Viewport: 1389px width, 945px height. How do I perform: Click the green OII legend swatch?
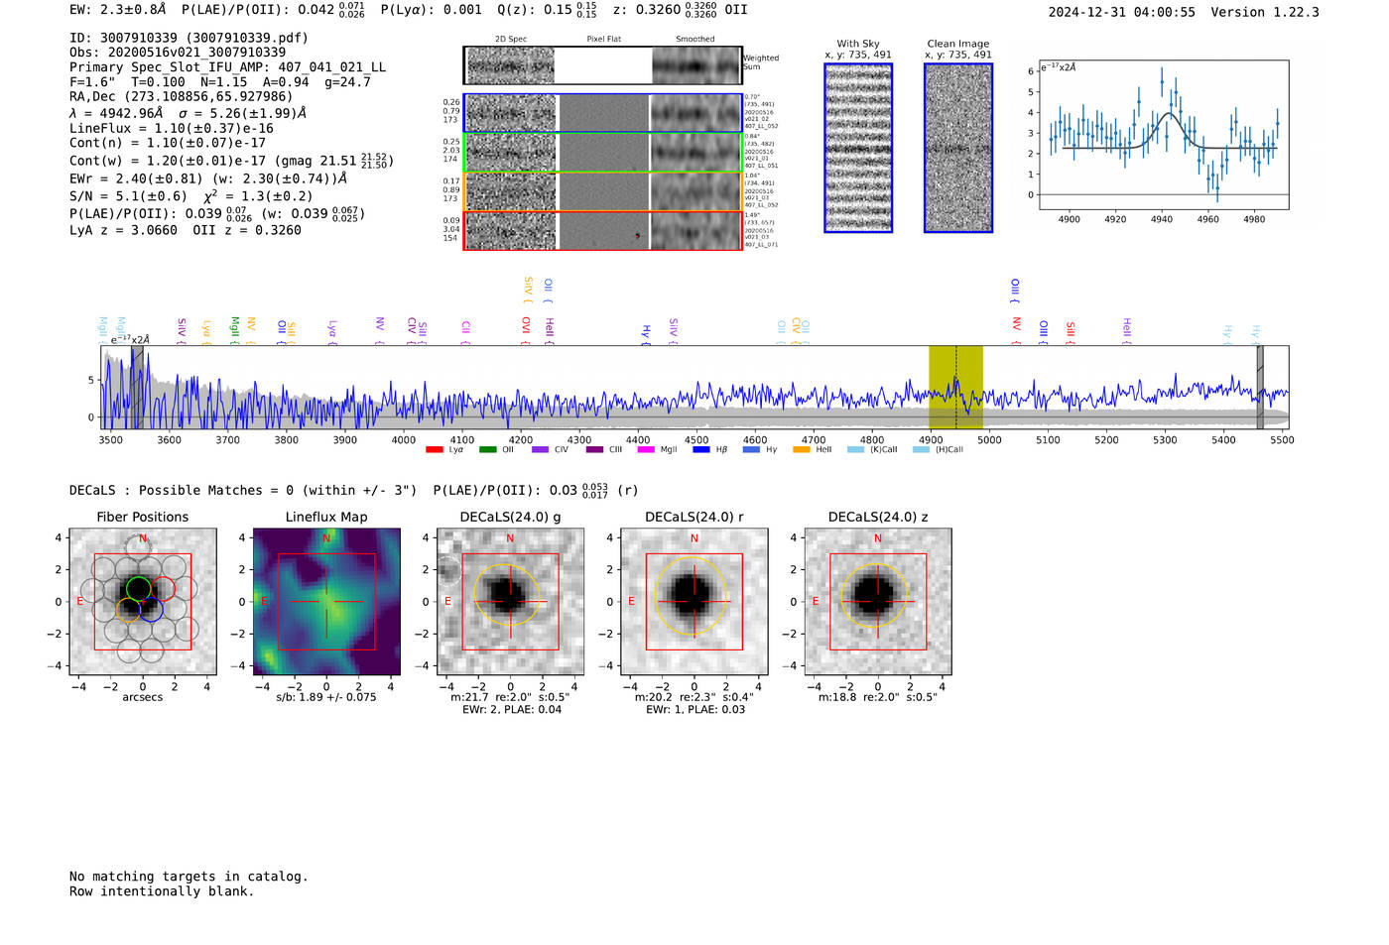point(487,450)
